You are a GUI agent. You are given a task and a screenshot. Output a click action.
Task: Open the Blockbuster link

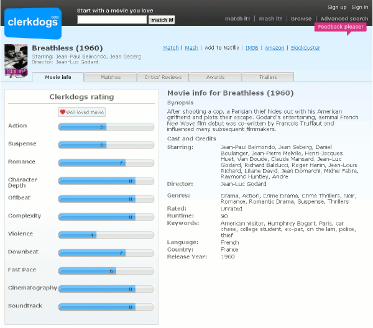tap(305, 48)
